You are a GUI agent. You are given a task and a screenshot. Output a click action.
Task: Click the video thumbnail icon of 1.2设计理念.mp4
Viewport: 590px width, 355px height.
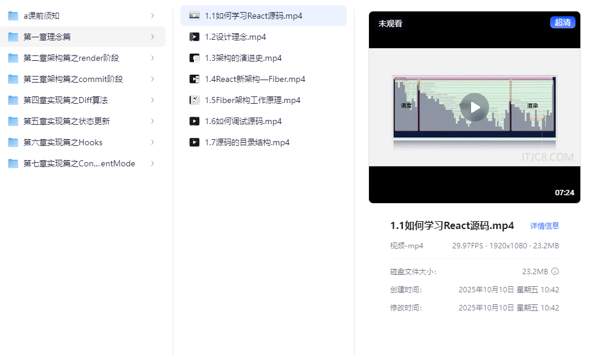pyautogui.click(x=195, y=36)
